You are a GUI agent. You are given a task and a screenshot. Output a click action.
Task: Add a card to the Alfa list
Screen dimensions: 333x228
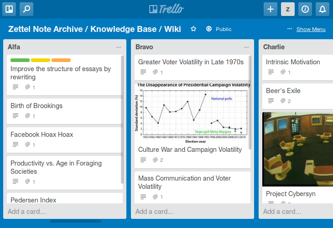point(27,212)
